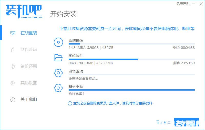
Task: Click the text 14.34MB/s 3.90GB | 4.32GB
Action: [x=91, y=48]
